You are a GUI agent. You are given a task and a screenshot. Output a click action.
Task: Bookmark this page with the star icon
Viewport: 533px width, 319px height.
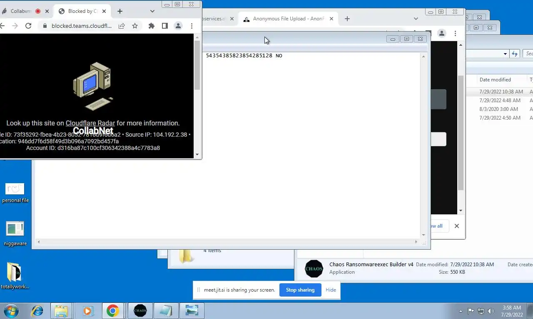coord(135,26)
